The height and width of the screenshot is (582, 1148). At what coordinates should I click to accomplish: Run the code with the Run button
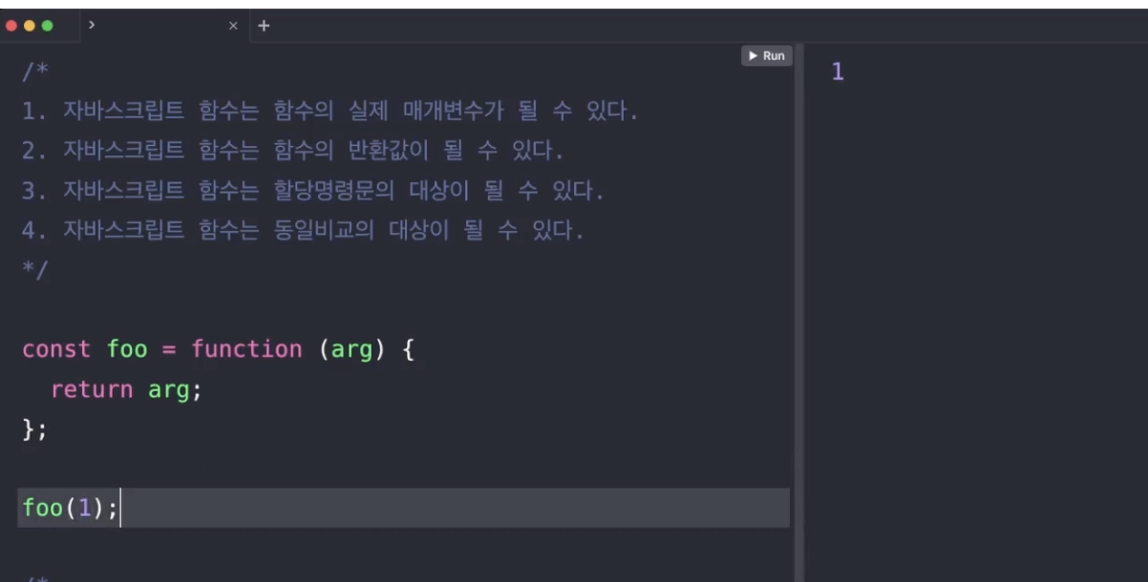point(767,56)
